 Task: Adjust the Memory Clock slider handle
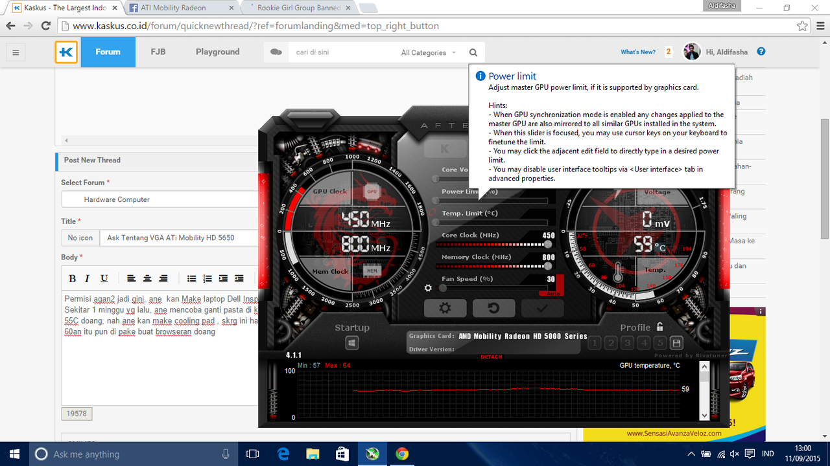pyautogui.click(x=549, y=266)
